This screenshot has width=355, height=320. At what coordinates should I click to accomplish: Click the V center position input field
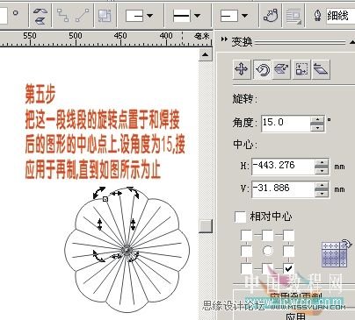[283, 189]
